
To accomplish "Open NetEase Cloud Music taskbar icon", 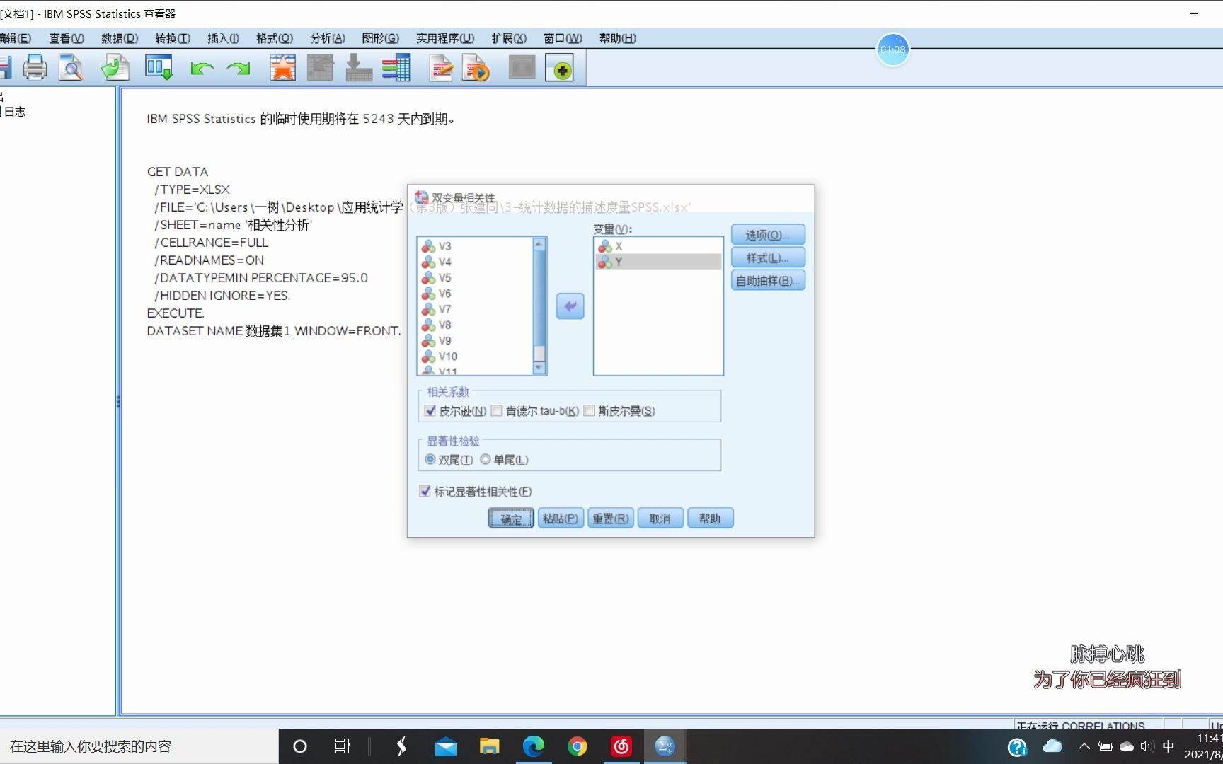I will tap(621, 746).
